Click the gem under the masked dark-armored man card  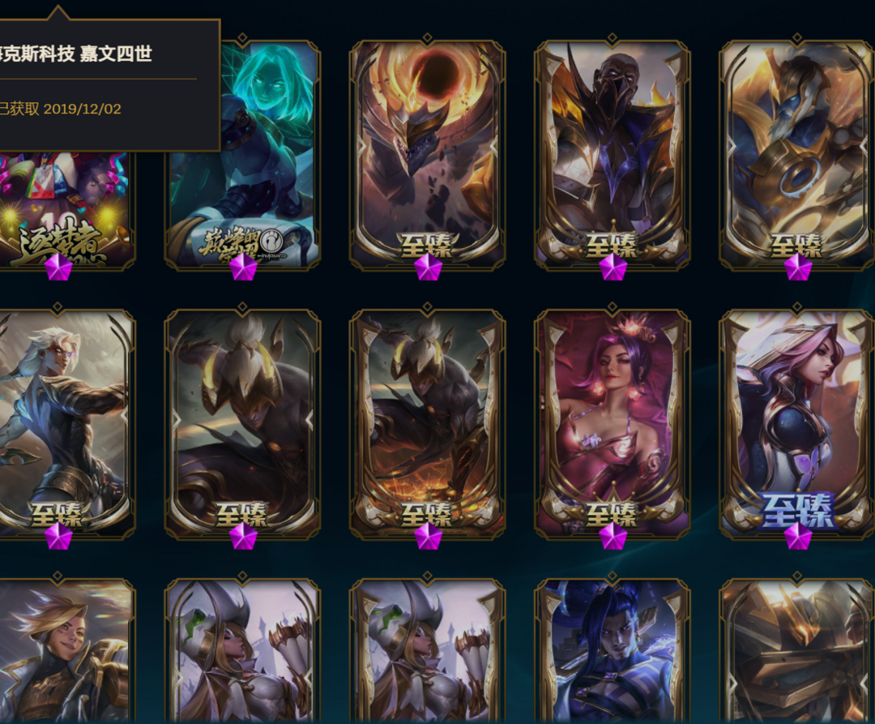coord(612,266)
